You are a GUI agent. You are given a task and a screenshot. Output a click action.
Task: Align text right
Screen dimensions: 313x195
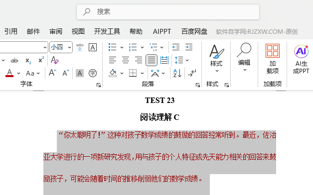139,60
